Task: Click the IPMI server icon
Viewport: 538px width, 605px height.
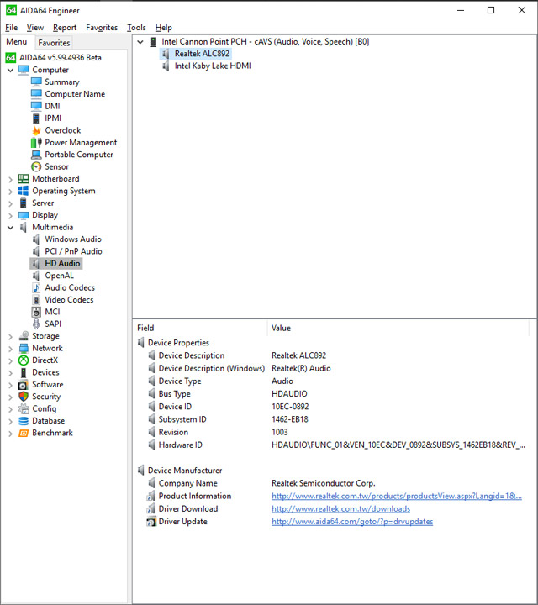Action: 36,118
